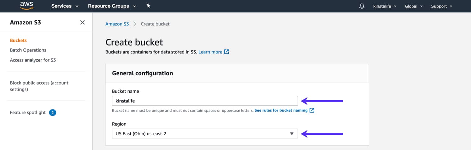471x150 pixels.
Task: Open the Global region selector
Action: [414, 6]
